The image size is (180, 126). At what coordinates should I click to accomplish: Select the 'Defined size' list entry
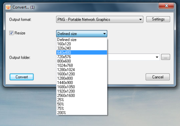click(x=82, y=40)
